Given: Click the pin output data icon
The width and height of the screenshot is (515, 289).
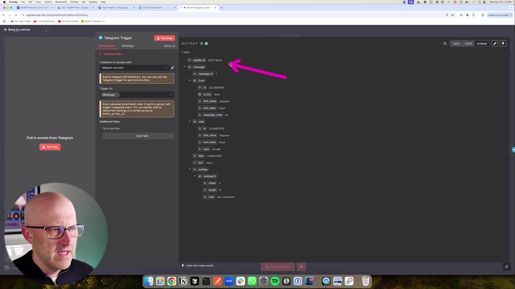Looking at the screenshot, I should pyautogui.click(x=503, y=44).
